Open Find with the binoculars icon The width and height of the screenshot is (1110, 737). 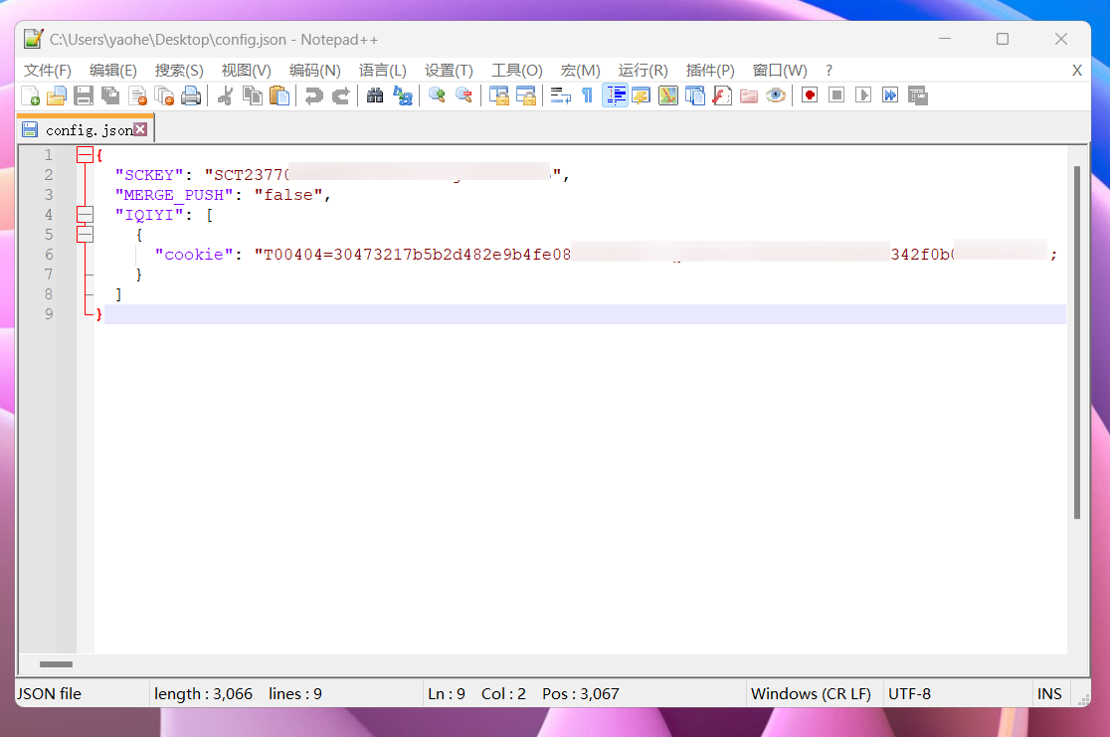(x=375, y=95)
